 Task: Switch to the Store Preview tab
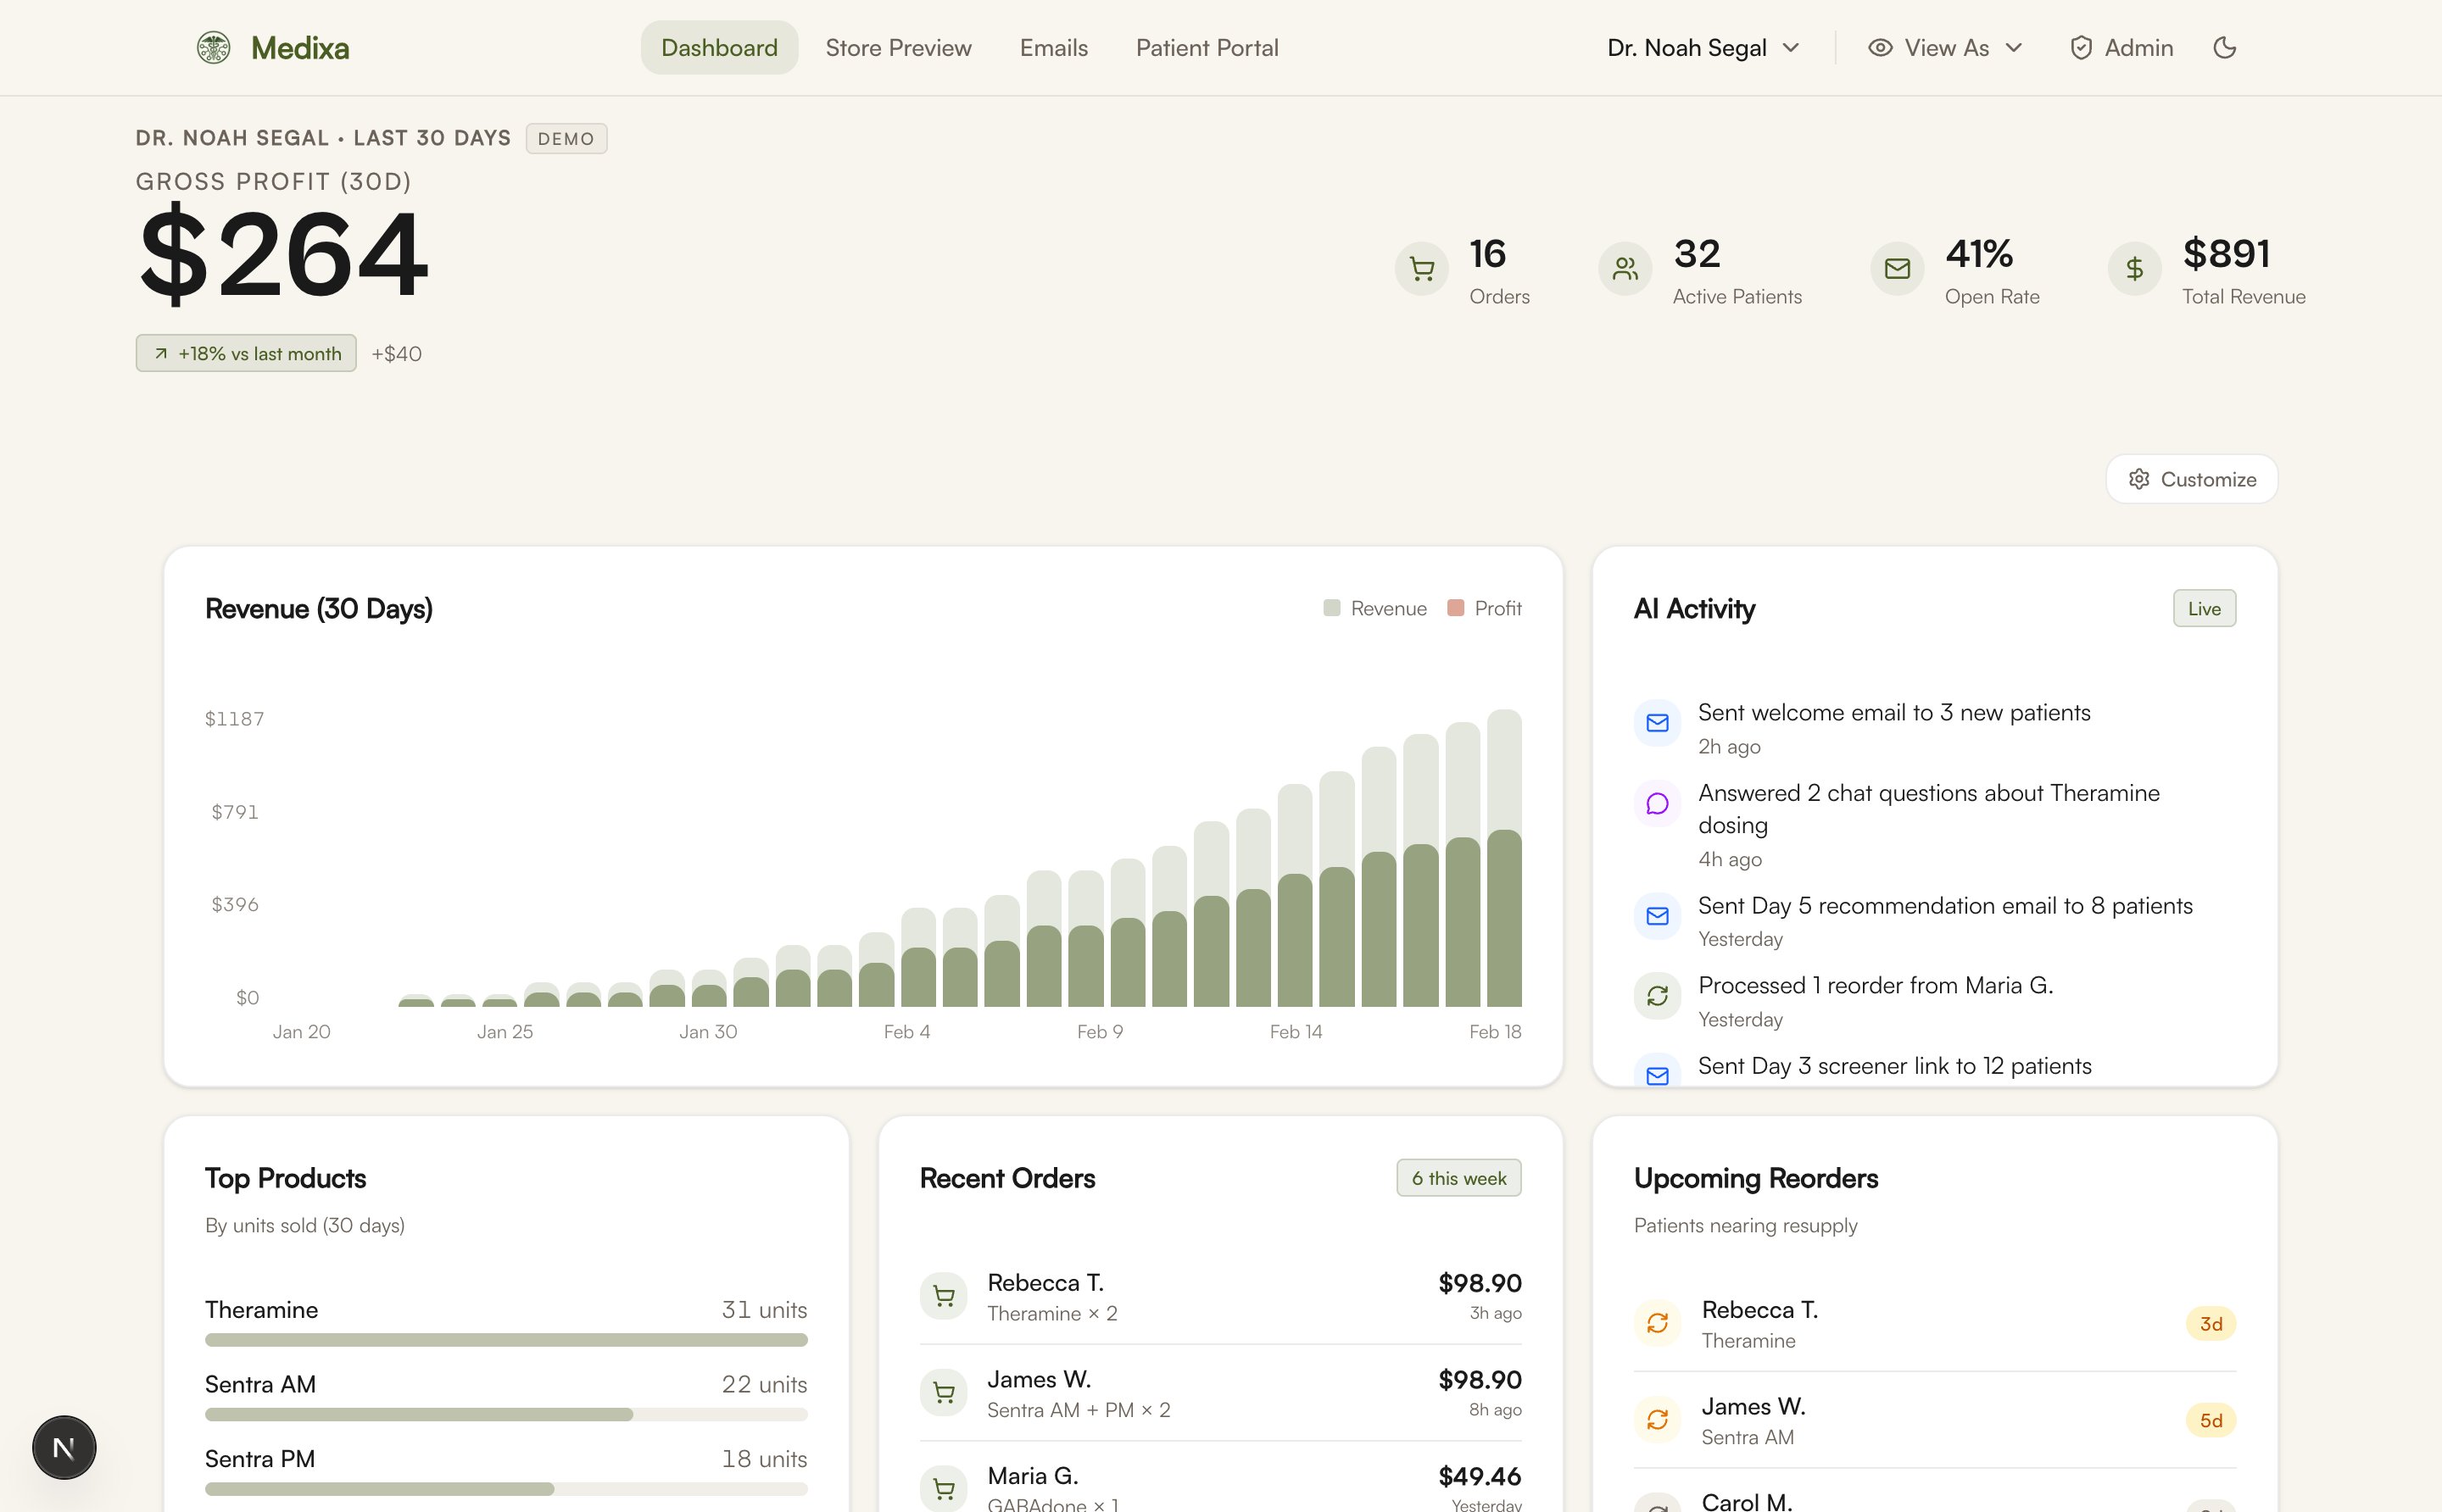coord(897,47)
